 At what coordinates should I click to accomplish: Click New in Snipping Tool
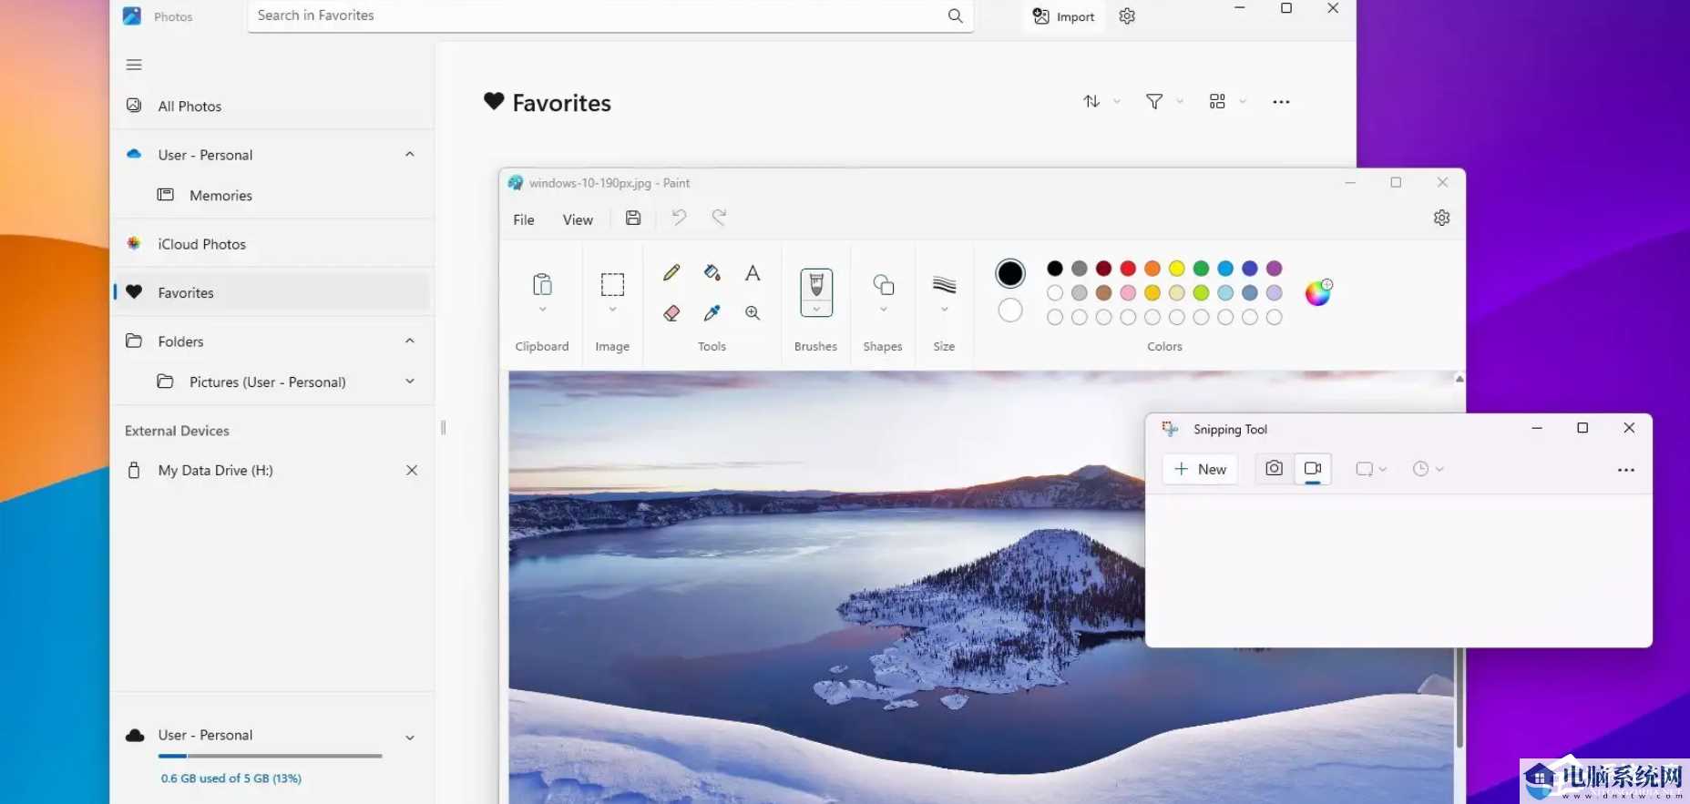click(1201, 469)
